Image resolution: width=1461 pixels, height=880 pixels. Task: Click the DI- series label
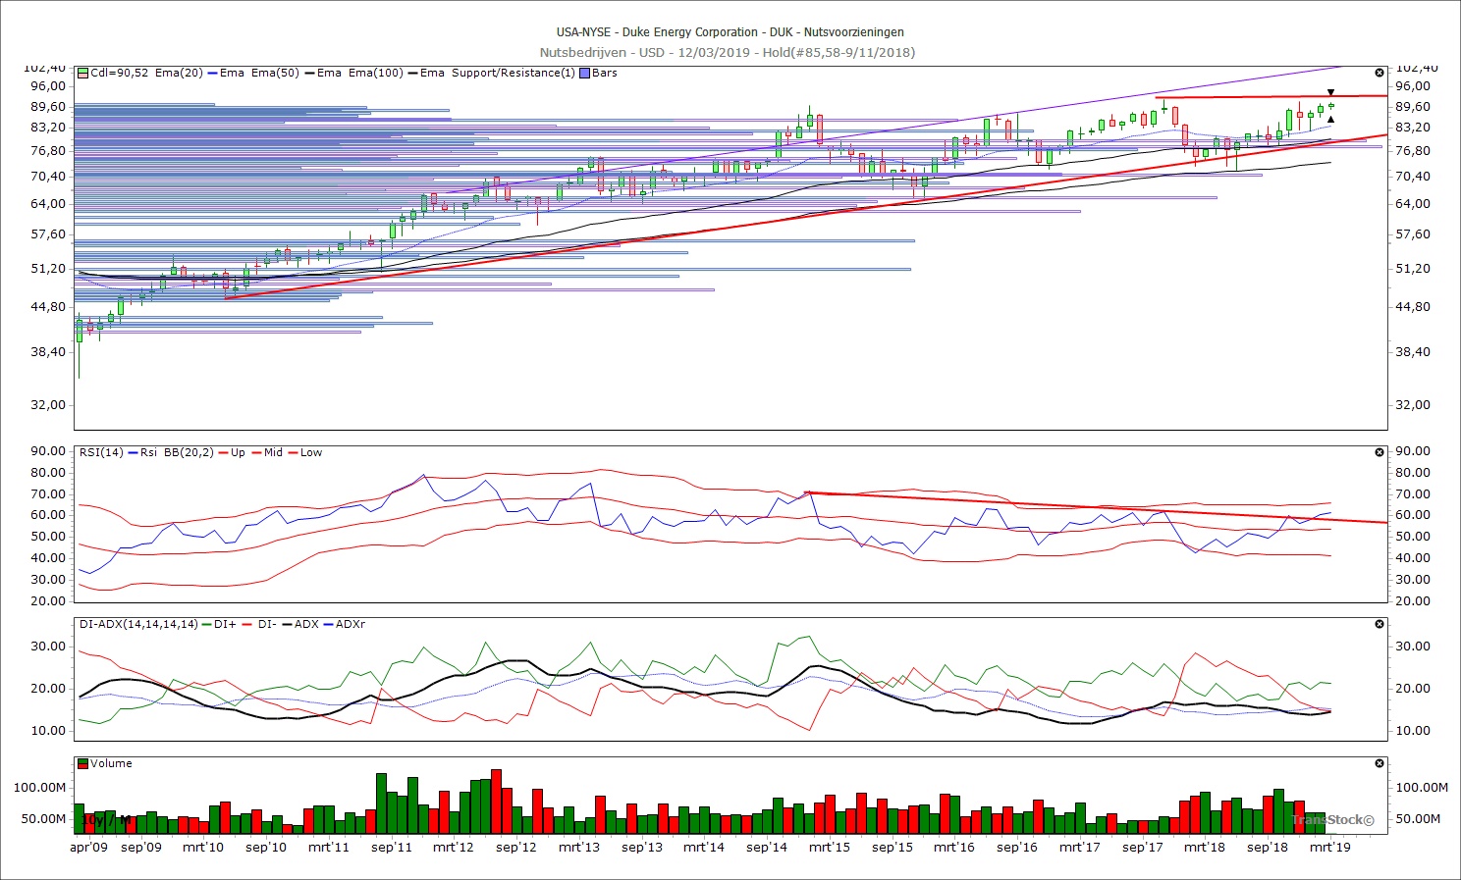click(x=266, y=624)
